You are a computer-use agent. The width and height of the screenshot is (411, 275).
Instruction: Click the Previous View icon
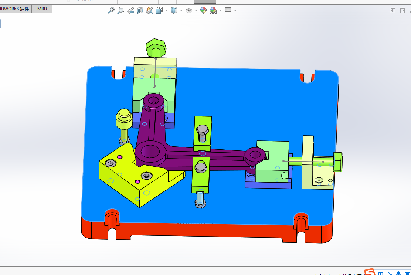130,10
